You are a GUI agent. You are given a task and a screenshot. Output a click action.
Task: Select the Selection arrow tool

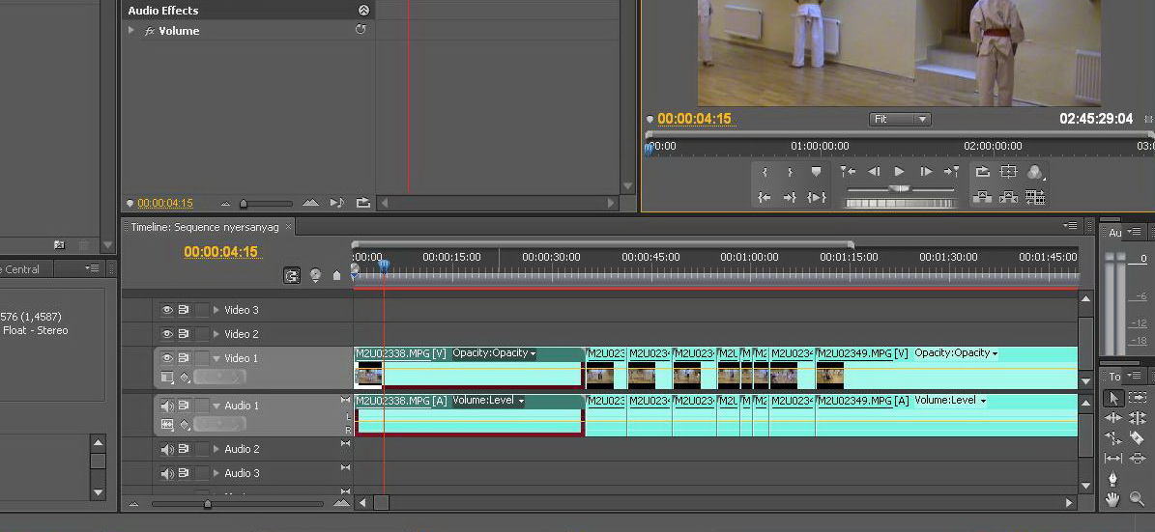[1113, 398]
